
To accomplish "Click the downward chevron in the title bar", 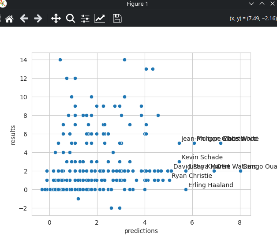I will [251, 4].
